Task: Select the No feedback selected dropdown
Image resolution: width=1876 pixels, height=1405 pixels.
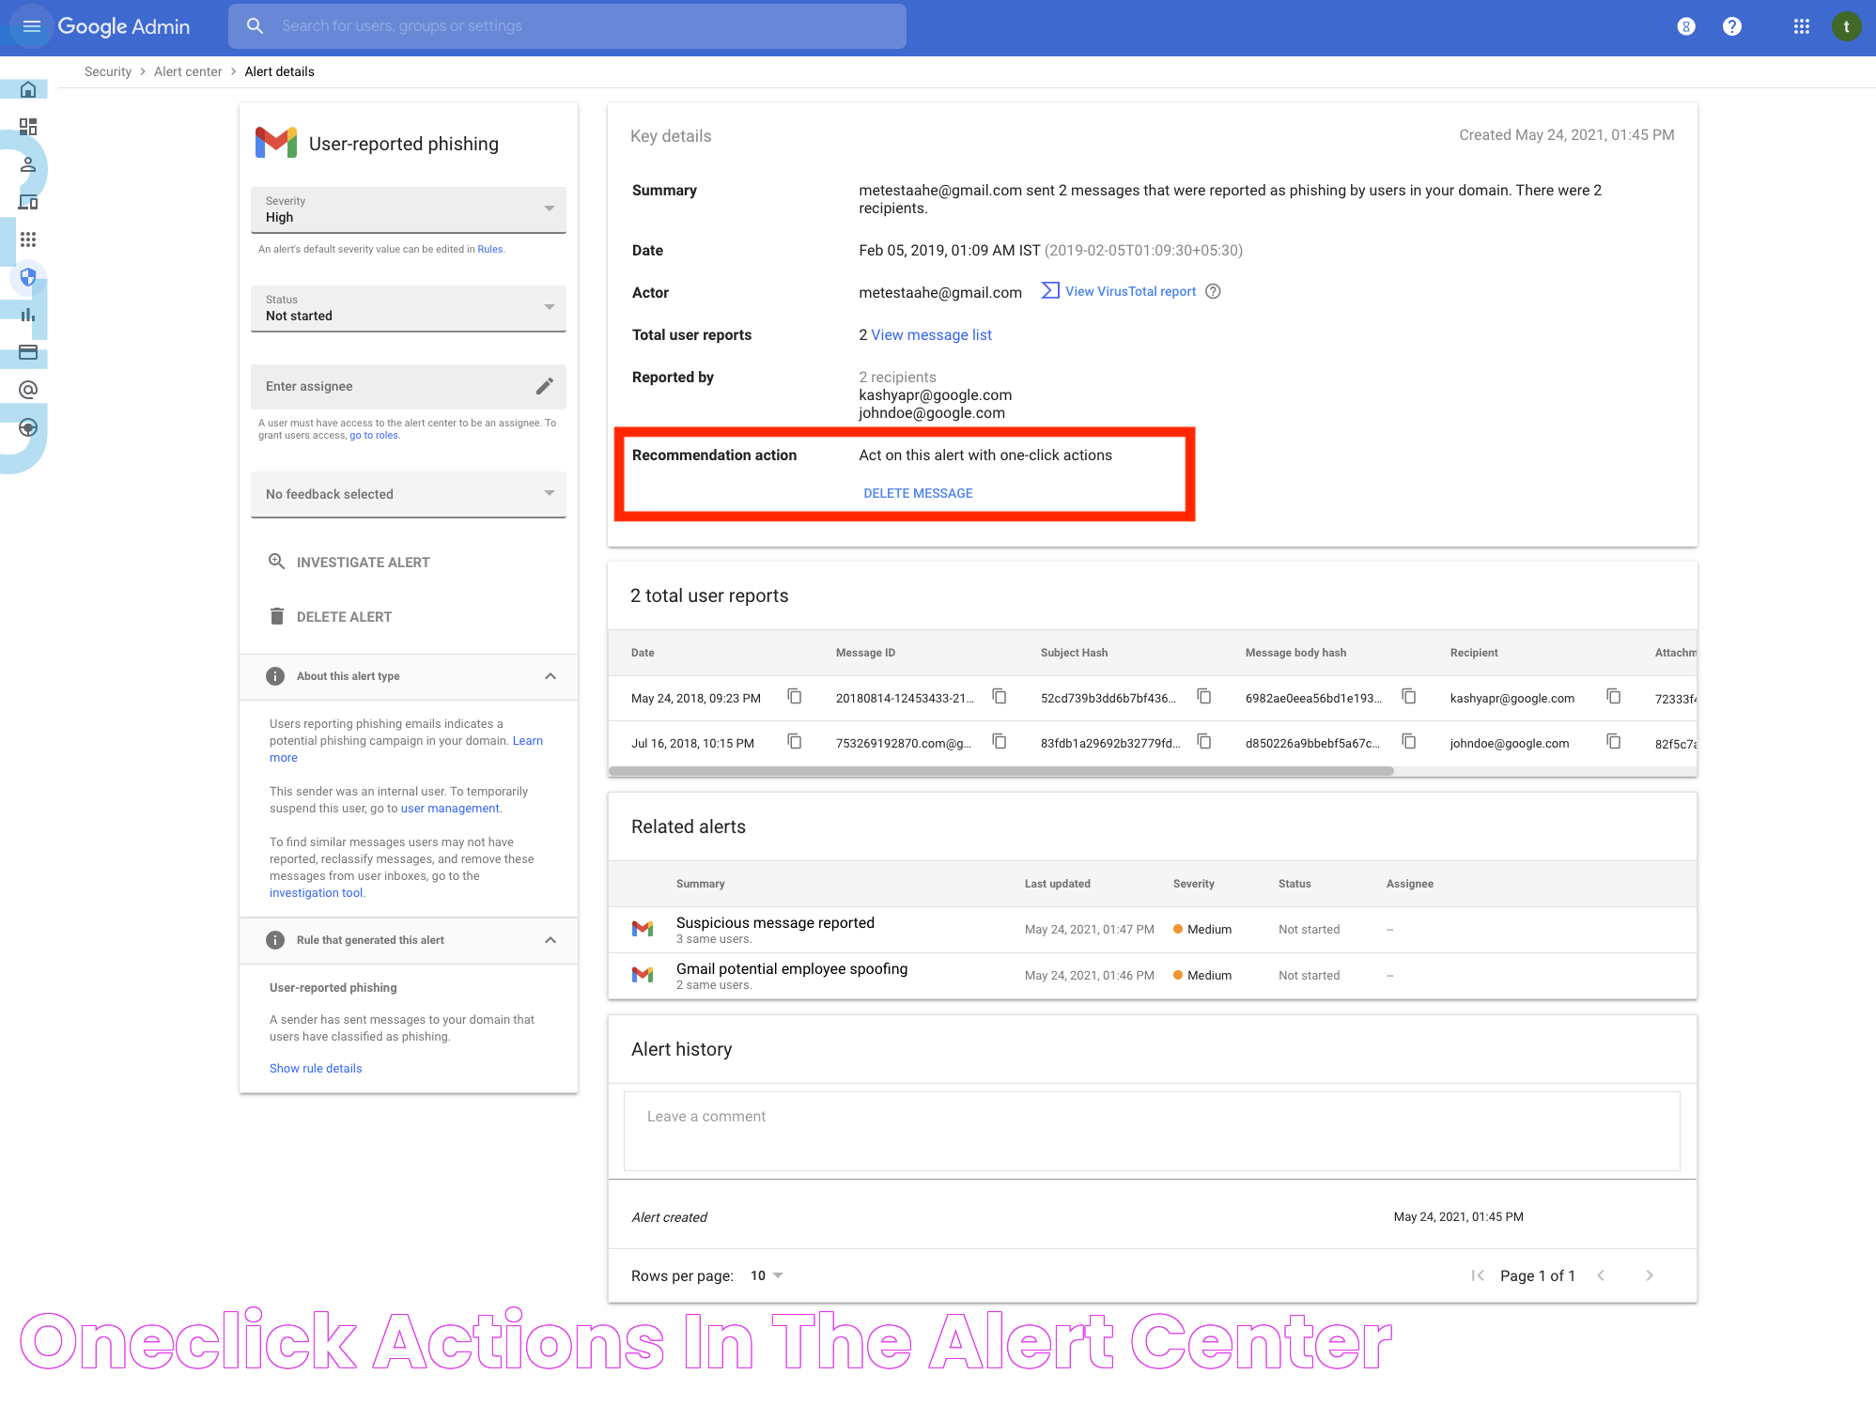Action: pos(406,494)
